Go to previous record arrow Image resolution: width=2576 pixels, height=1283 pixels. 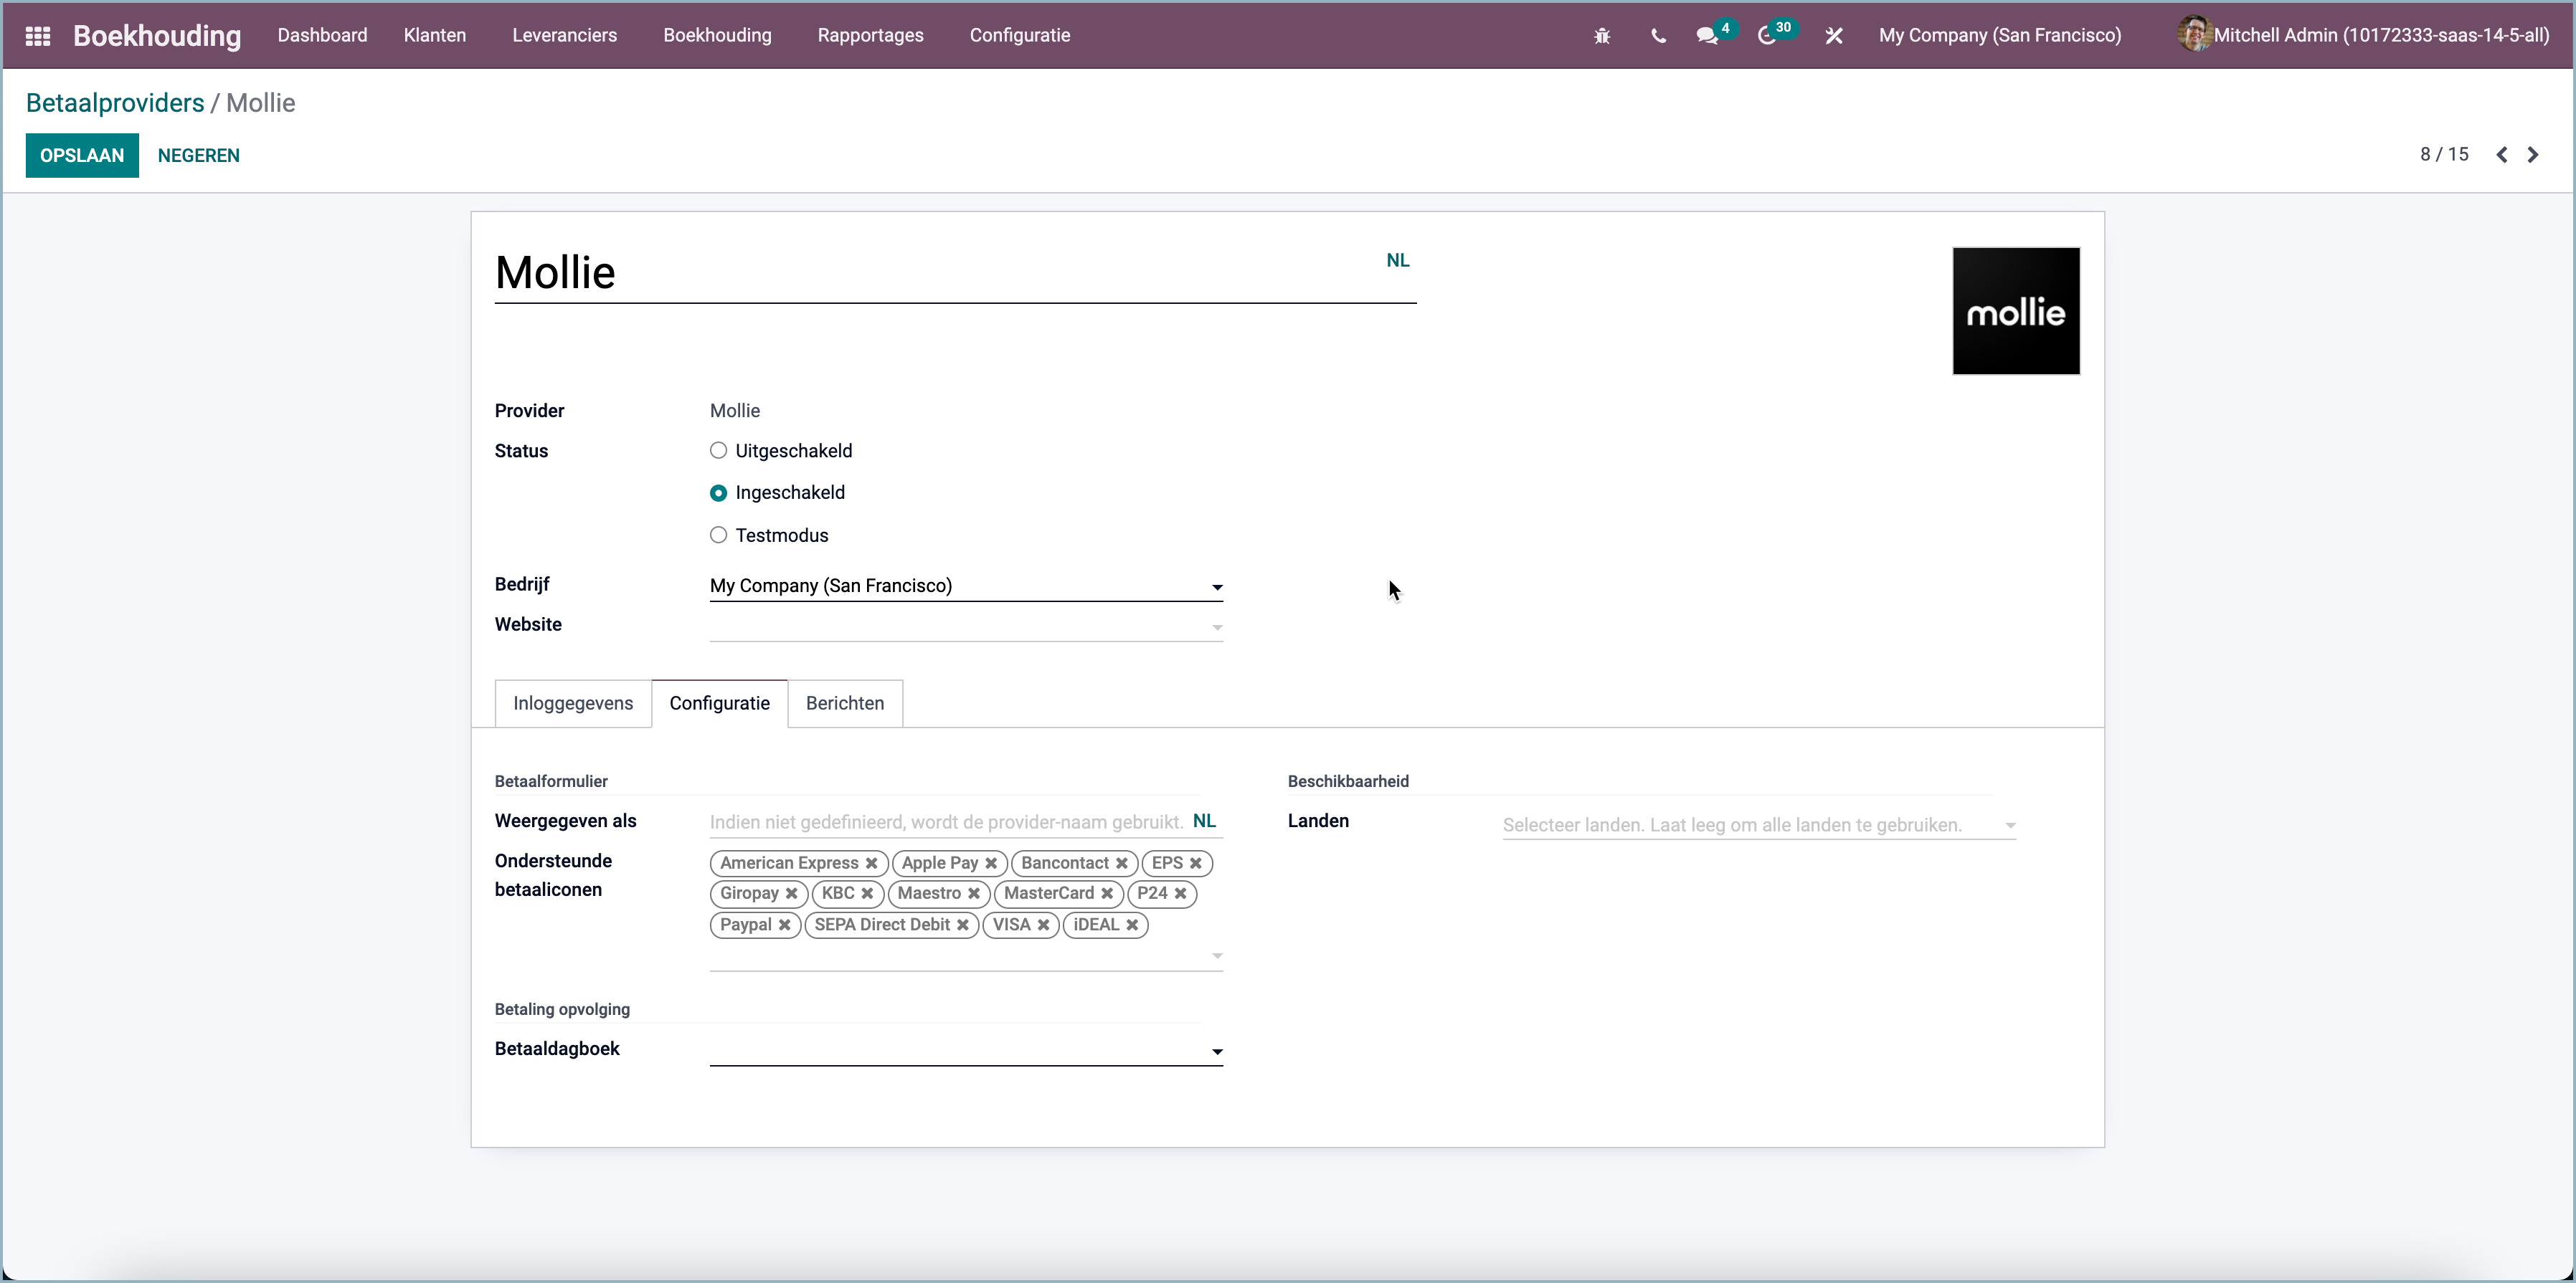tap(2502, 155)
